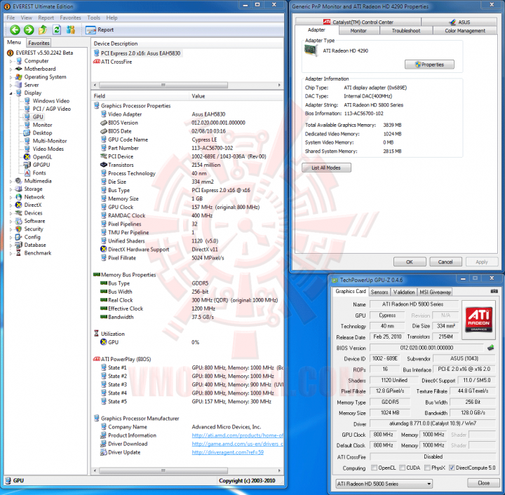
Task: Select the Fonts item icon
Action: 27,173
